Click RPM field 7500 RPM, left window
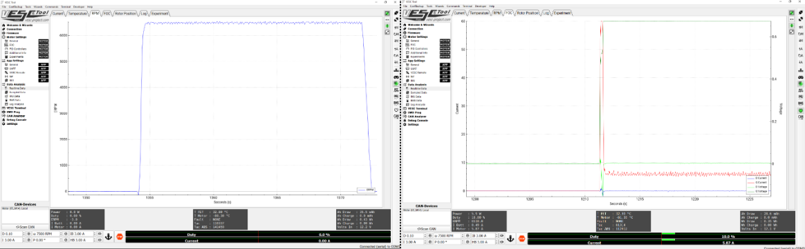The image size is (805, 249). click(46, 234)
